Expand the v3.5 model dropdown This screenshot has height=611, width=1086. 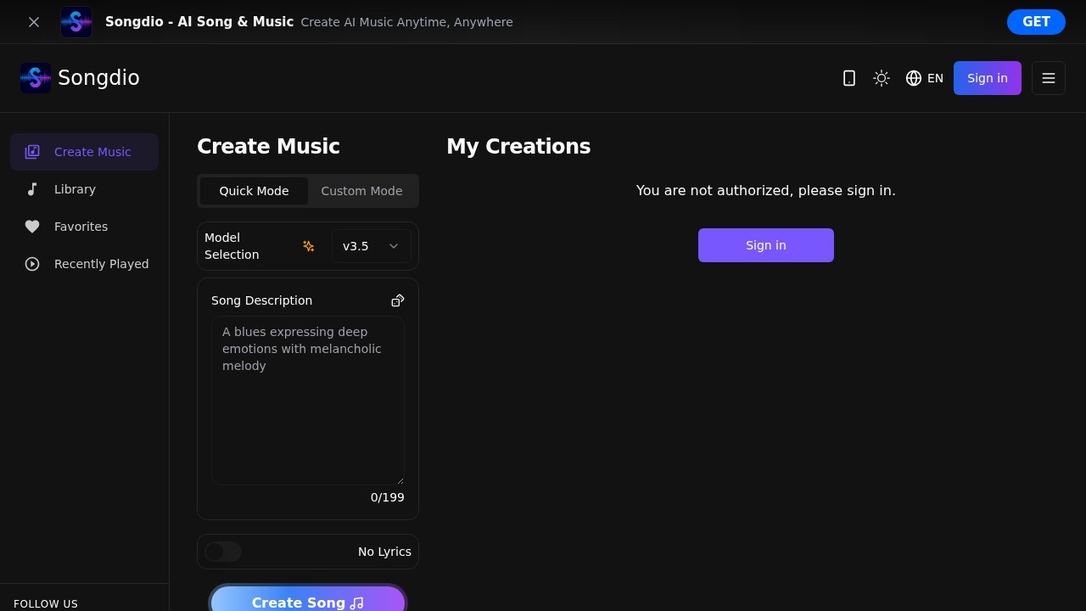371,246
